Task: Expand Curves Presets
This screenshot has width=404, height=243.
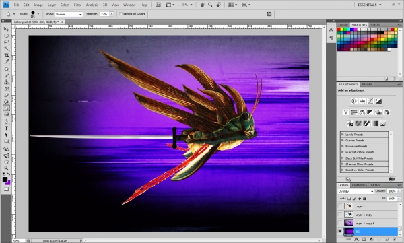Action: pyautogui.click(x=343, y=140)
